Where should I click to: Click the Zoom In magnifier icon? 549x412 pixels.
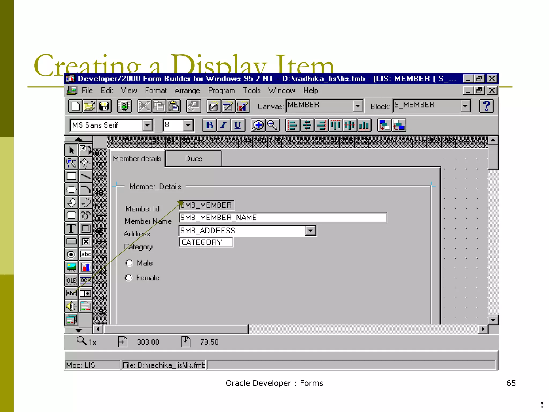click(x=258, y=125)
